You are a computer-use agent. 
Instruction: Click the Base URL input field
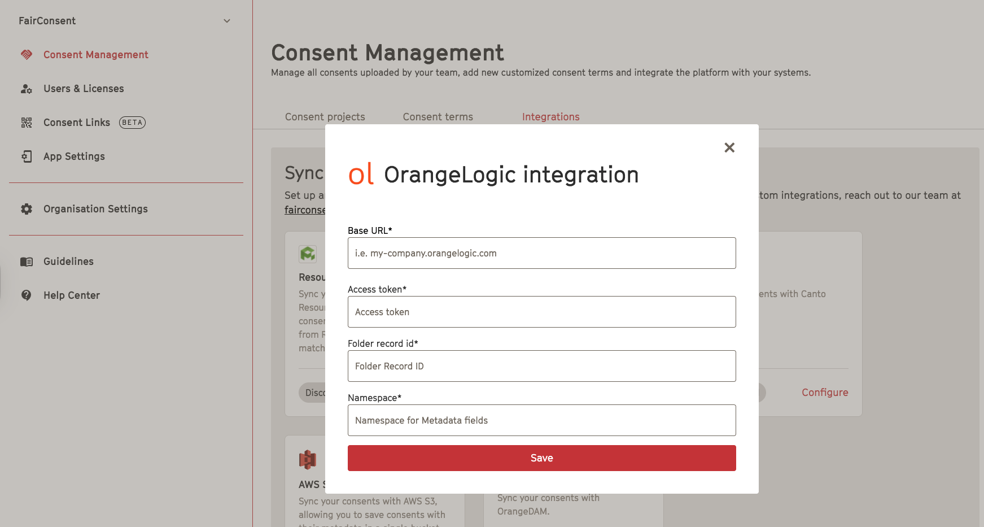542,253
